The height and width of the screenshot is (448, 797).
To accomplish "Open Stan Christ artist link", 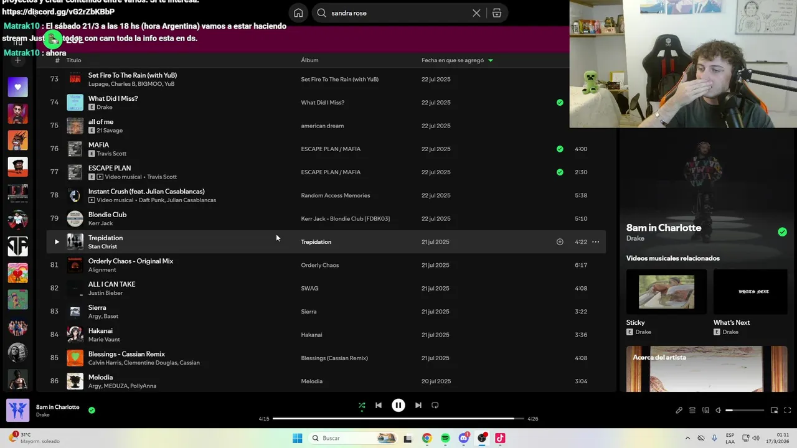I will pos(103,247).
